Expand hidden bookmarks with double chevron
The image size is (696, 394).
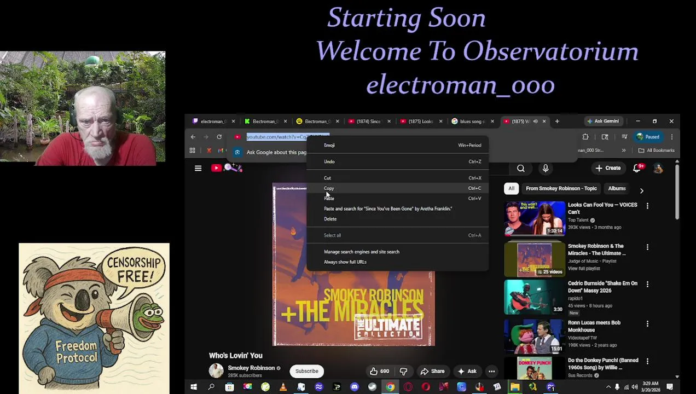pyautogui.click(x=623, y=150)
